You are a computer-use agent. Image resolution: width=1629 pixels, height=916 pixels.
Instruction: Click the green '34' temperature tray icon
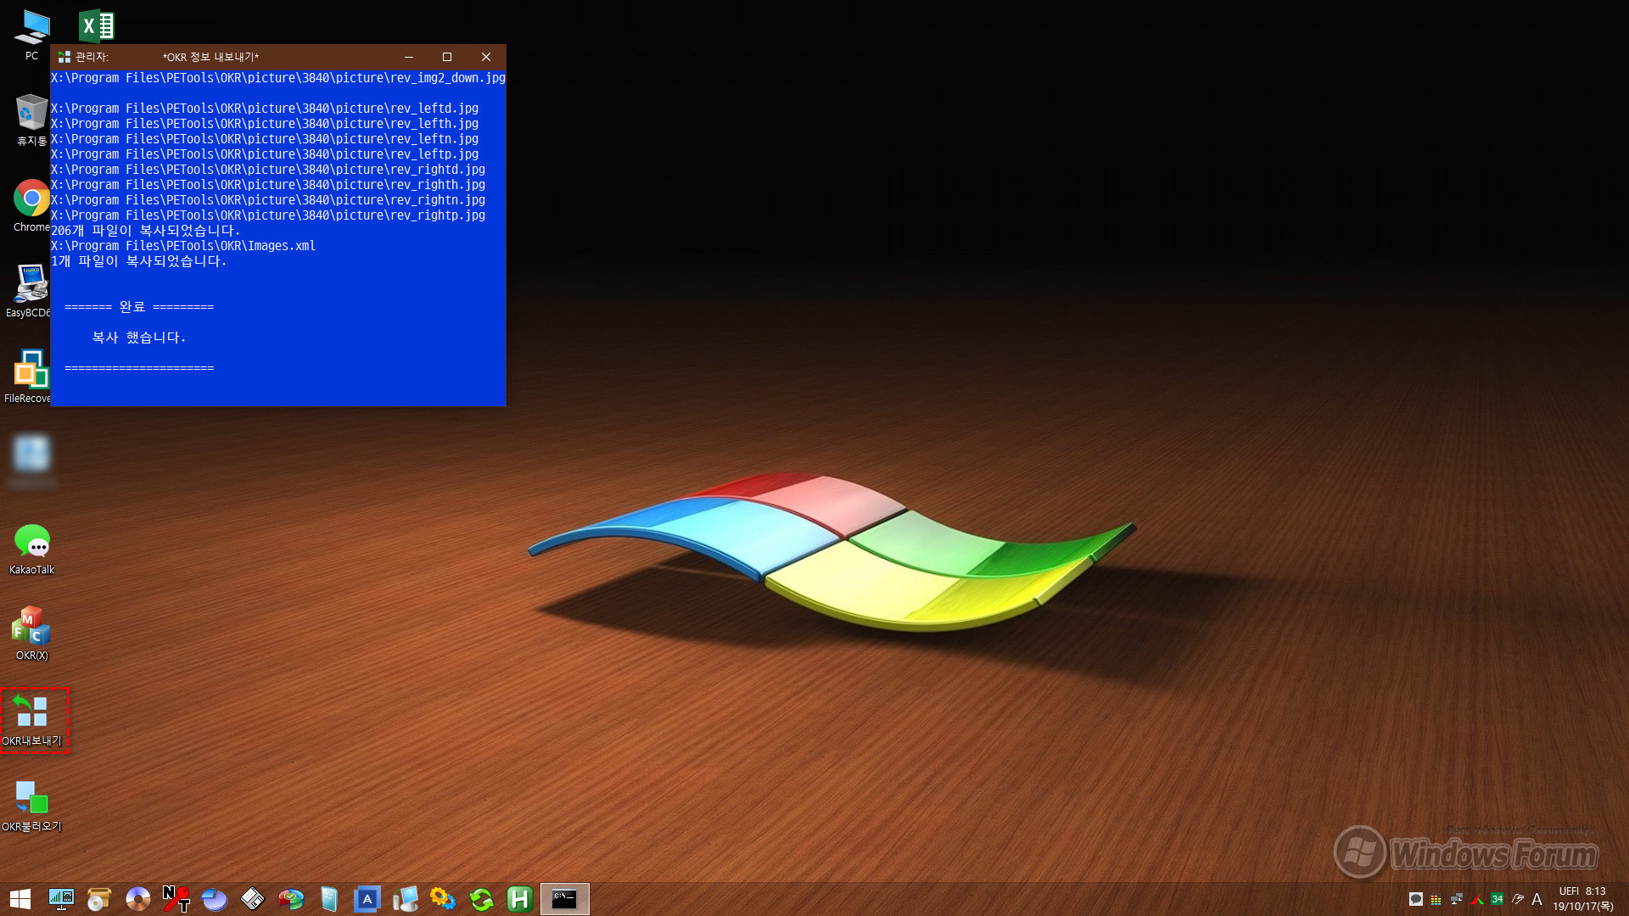click(1497, 899)
